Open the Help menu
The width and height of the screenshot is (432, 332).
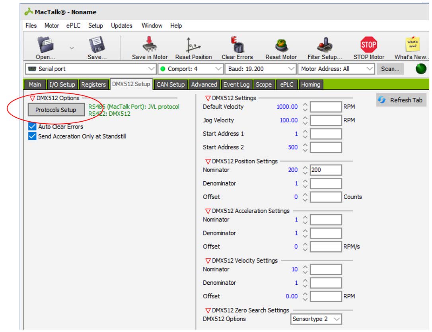pyautogui.click(x=176, y=25)
